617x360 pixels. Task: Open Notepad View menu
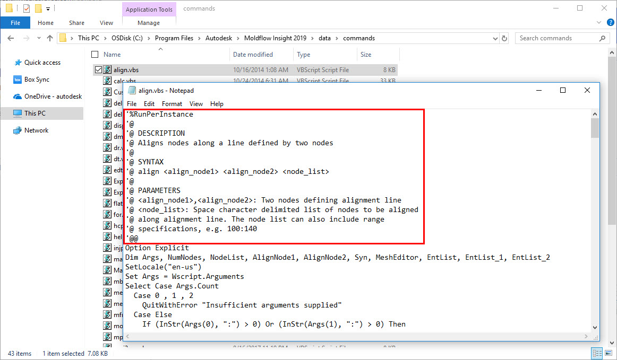(x=196, y=104)
